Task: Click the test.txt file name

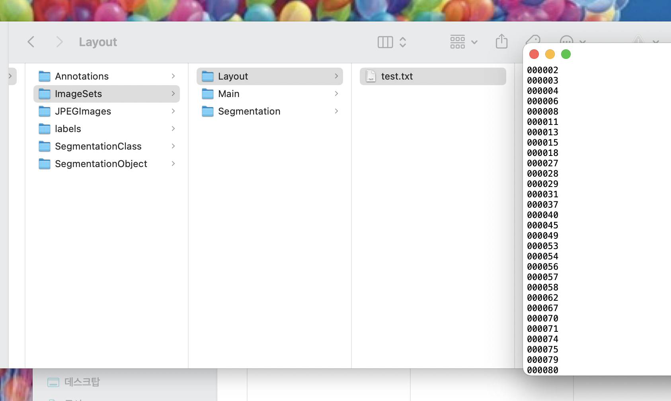Action: click(x=397, y=76)
